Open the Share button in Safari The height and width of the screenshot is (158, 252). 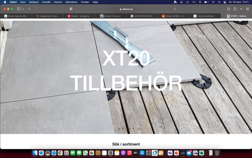tap(235, 9)
